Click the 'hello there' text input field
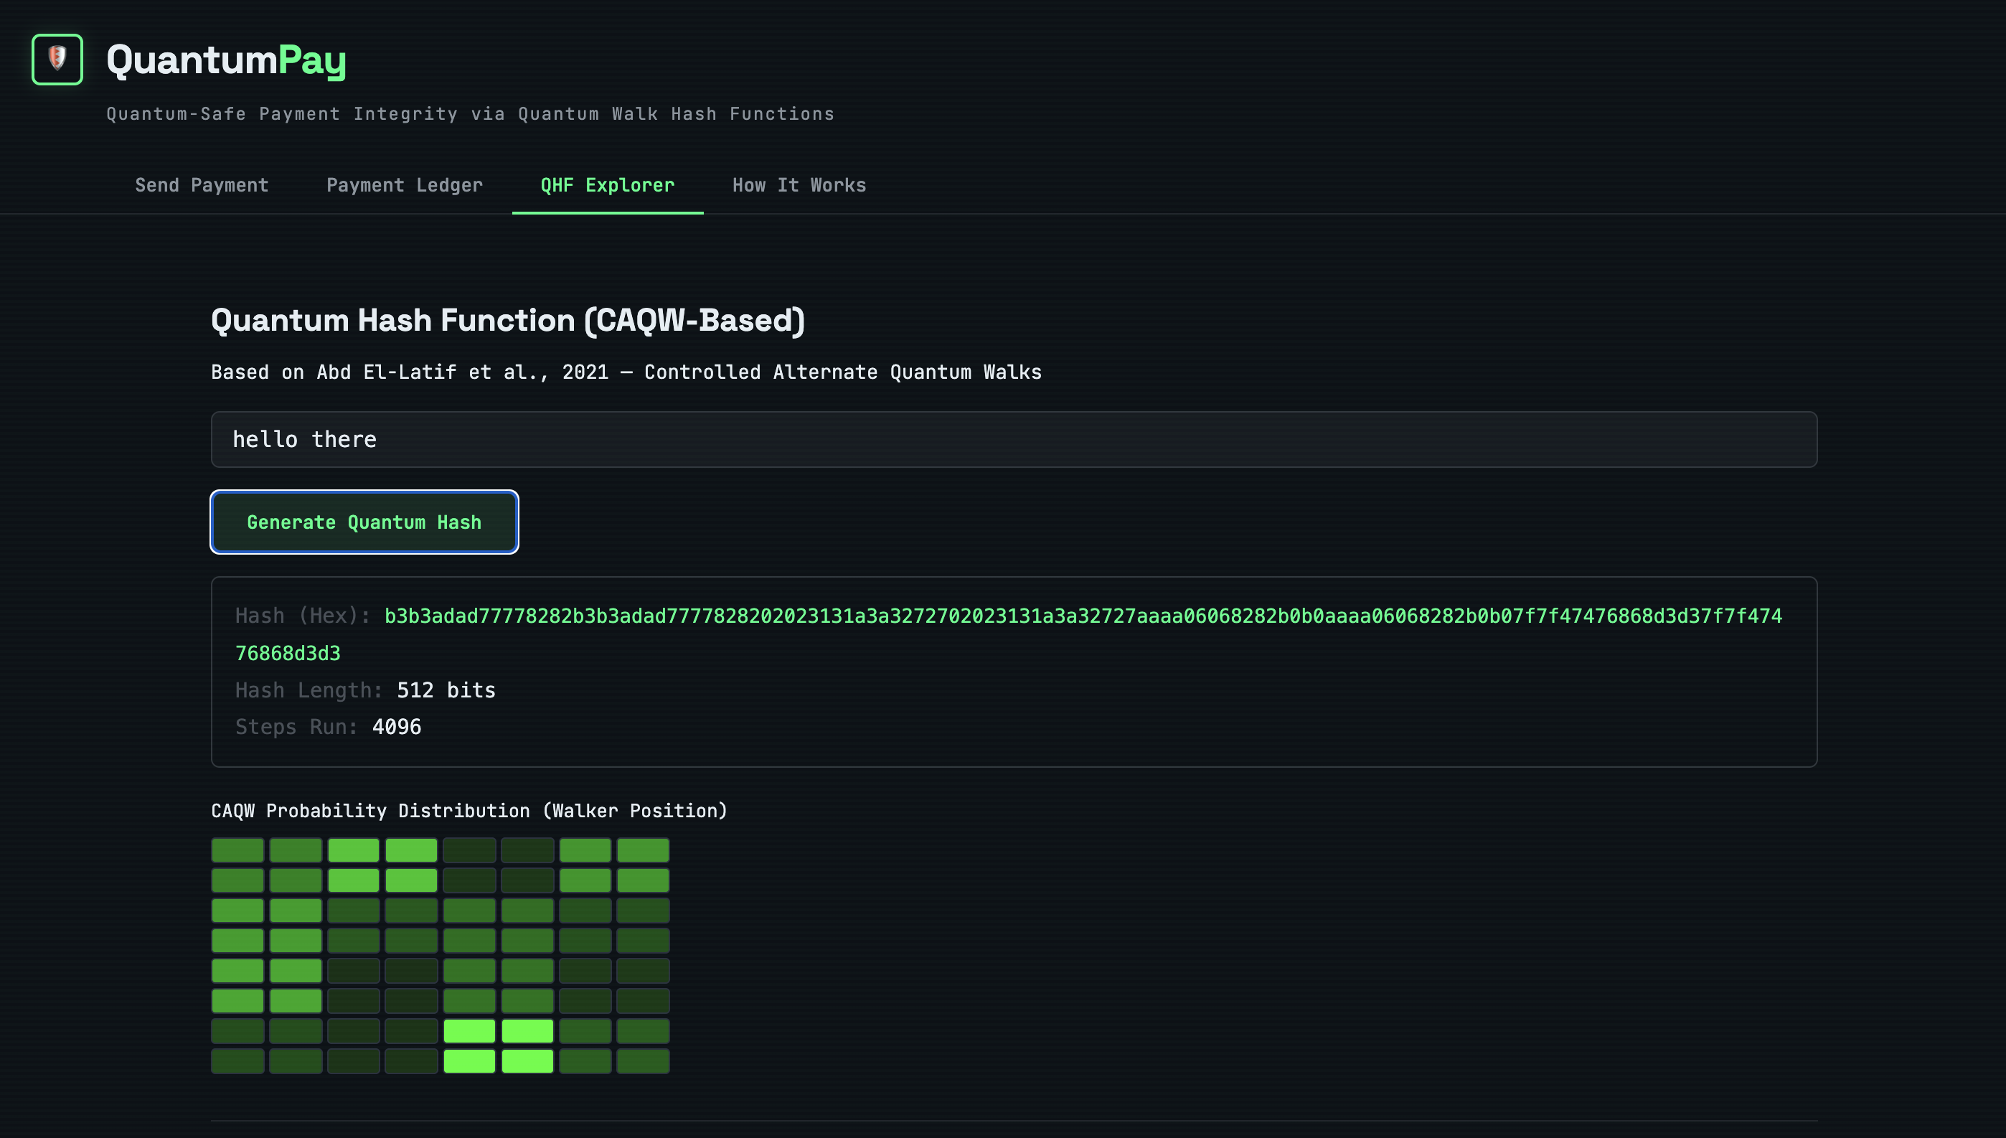Image resolution: width=2006 pixels, height=1138 pixels. pos(1014,439)
